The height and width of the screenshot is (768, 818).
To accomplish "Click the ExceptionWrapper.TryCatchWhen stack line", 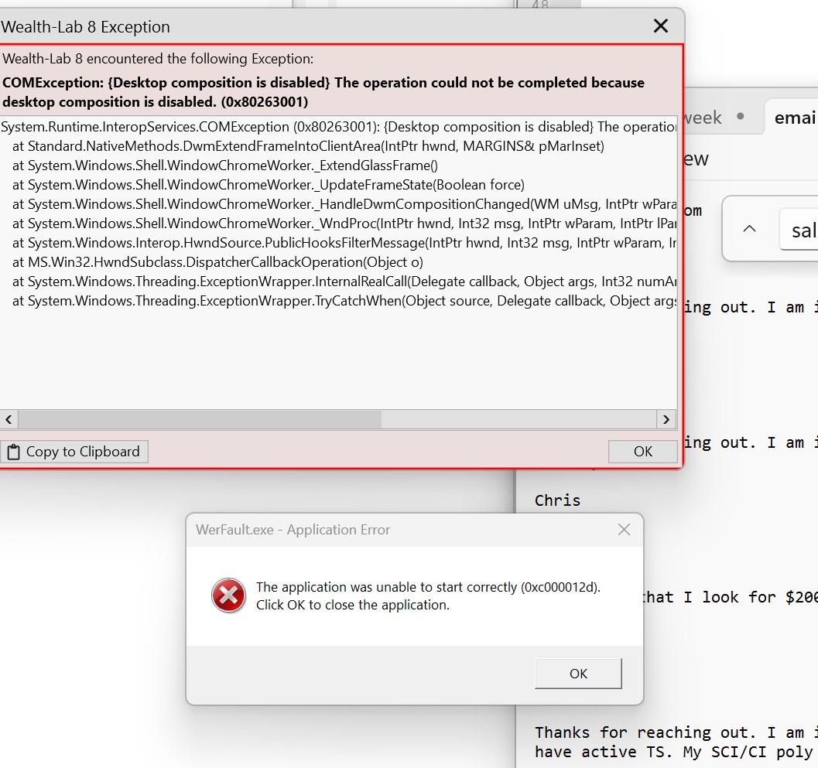I will point(344,300).
